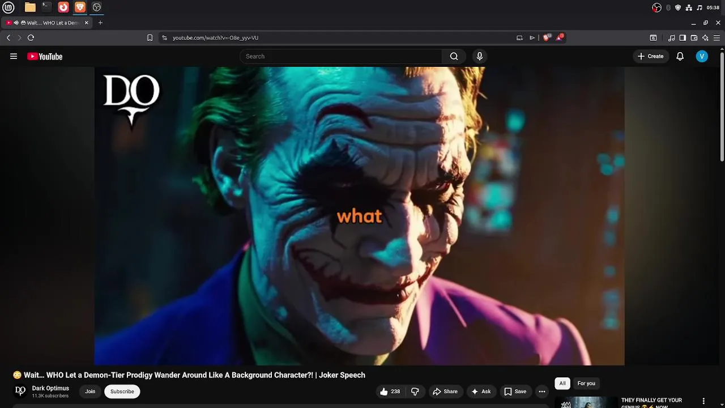Dislike the video with thumbs down
725x408 pixels.
coord(415,392)
